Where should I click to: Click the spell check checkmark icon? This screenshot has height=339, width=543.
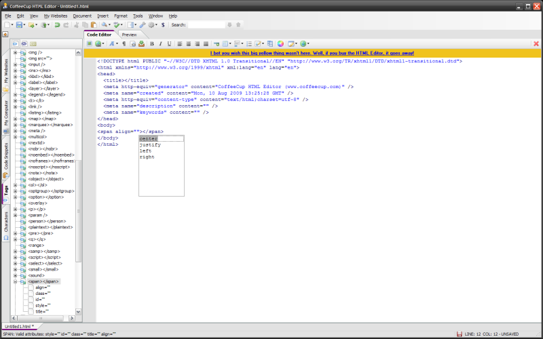[x=116, y=25]
